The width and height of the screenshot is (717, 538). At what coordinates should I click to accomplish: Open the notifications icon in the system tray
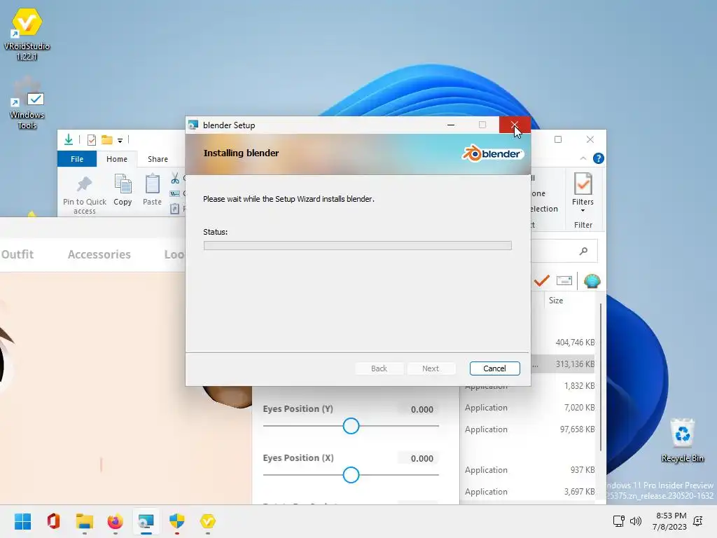pos(698,521)
